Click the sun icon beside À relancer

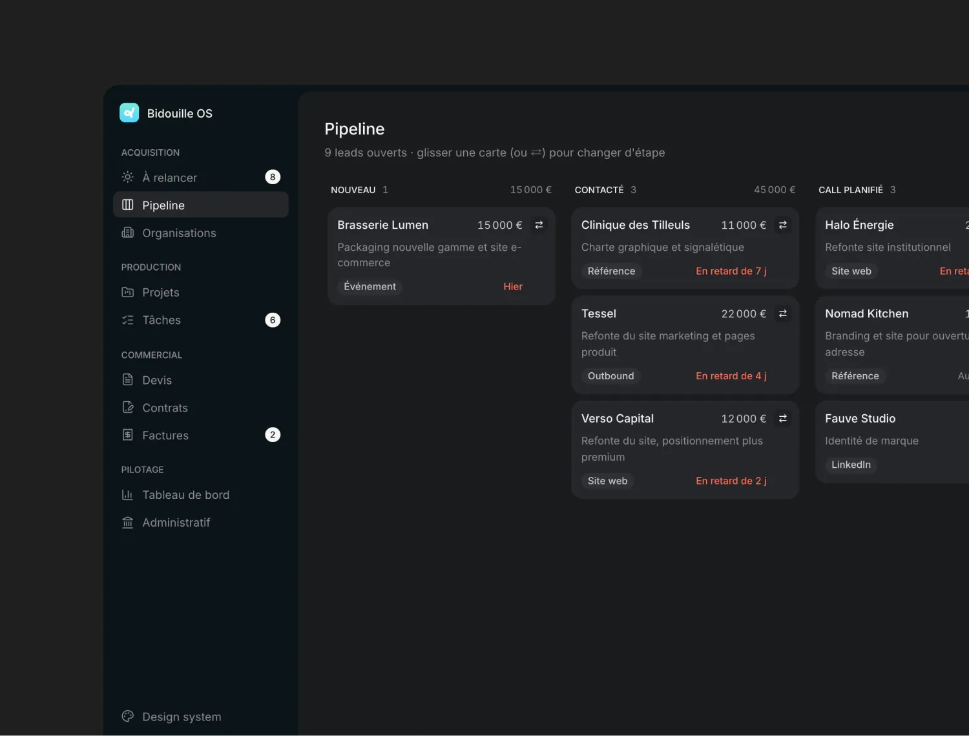tap(128, 177)
